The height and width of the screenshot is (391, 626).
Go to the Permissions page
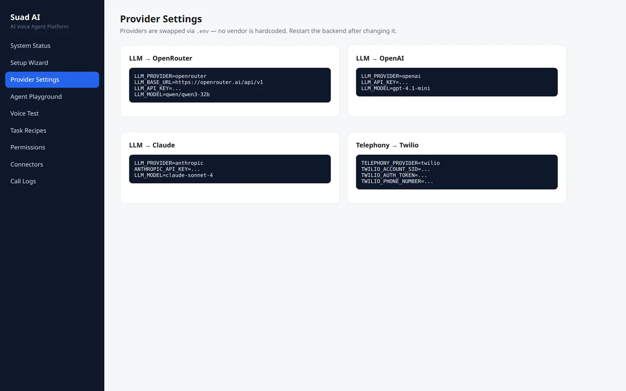tap(52, 147)
